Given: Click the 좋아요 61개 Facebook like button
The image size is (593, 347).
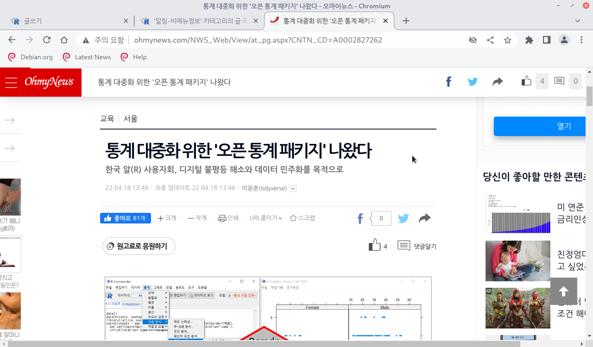Looking at the screenshot, I should (126, 218).
